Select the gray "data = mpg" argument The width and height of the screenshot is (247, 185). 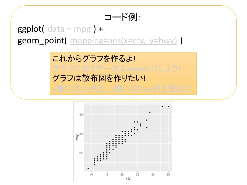pyautogui.click(x=69, y=29)
